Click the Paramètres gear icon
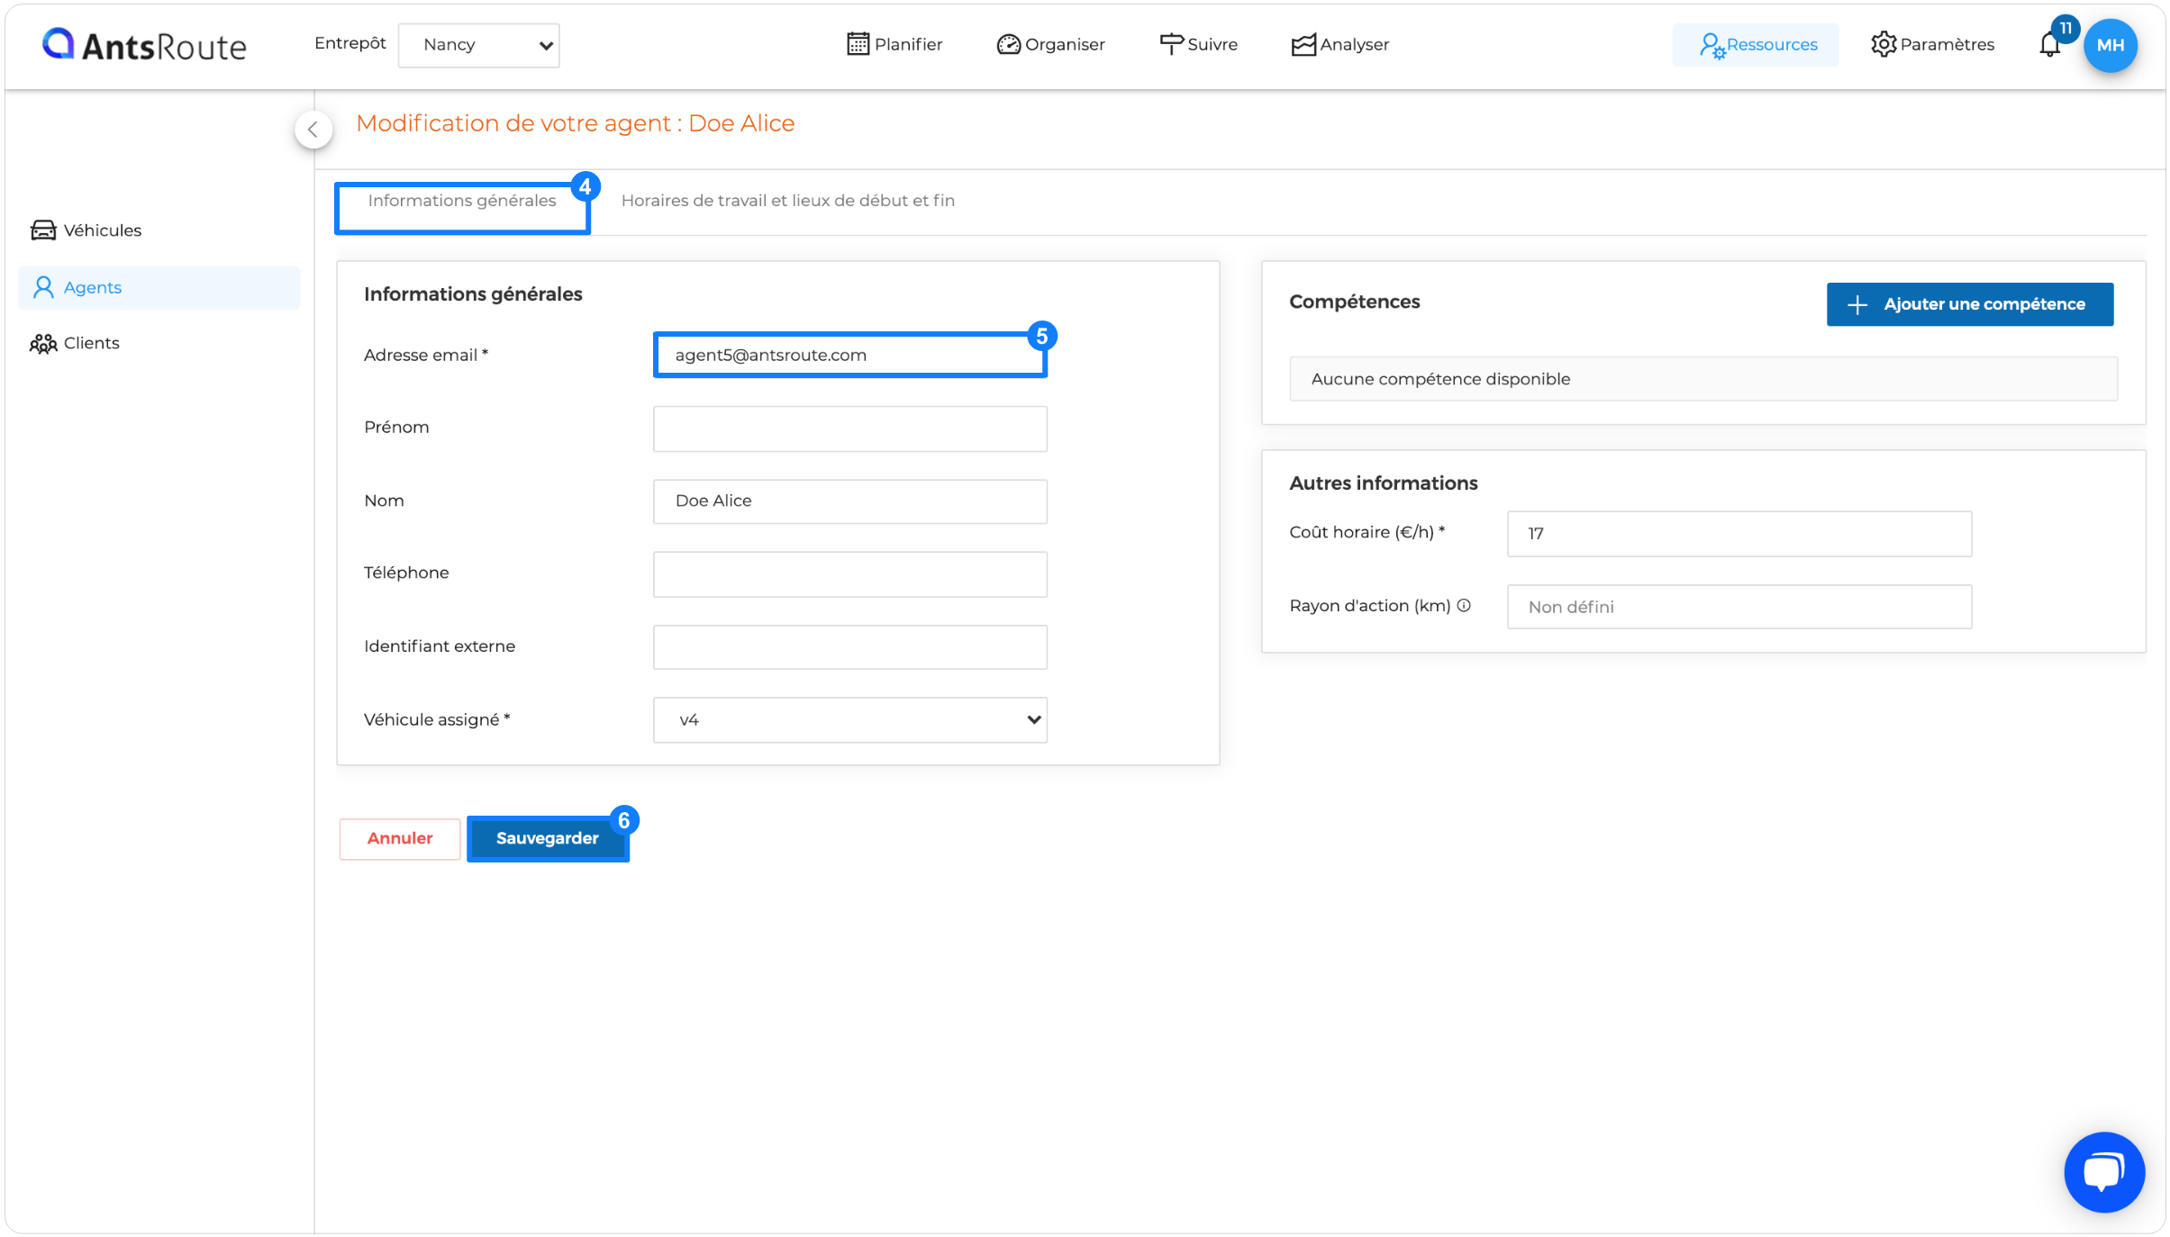The height and width of the screenshot is (1237, 2170). coord(1883,44)
